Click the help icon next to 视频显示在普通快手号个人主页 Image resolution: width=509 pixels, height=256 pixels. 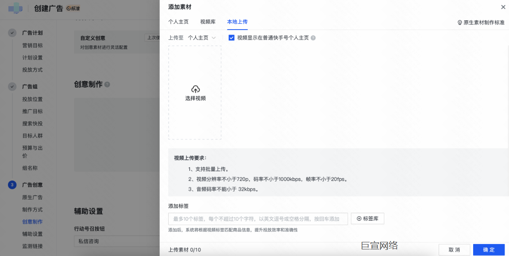tap(313, 38)
